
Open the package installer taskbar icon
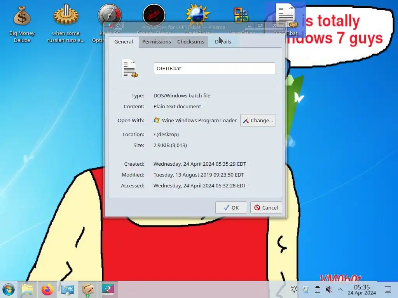pyautogui.click(x=88, y=289)
